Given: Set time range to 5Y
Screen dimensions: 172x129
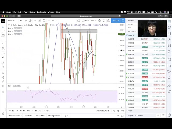Looking at the screenshot, I should pyautogui.click(x=36, y=111).
